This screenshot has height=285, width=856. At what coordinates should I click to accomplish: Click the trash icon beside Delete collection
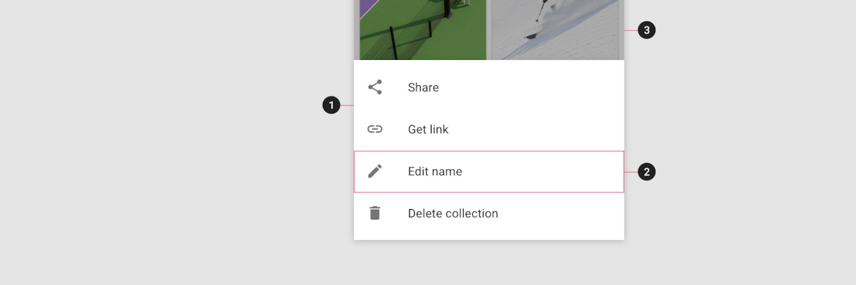tap(375, 213)
